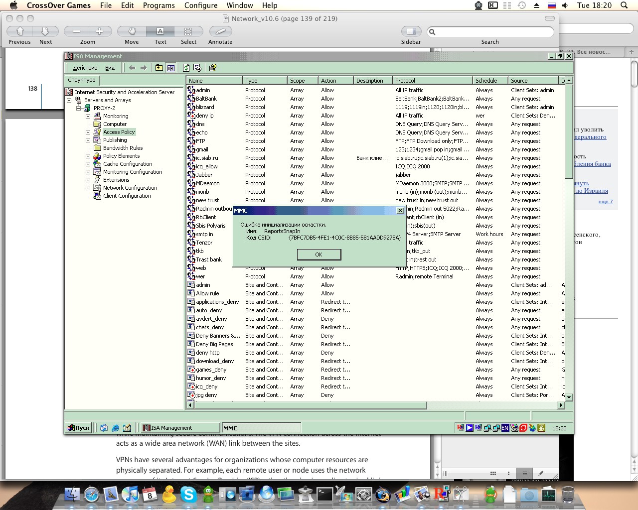Screen dimensions: 638x510
Task: Click the Next page button in Preview
Action: (x=45, y=31)
